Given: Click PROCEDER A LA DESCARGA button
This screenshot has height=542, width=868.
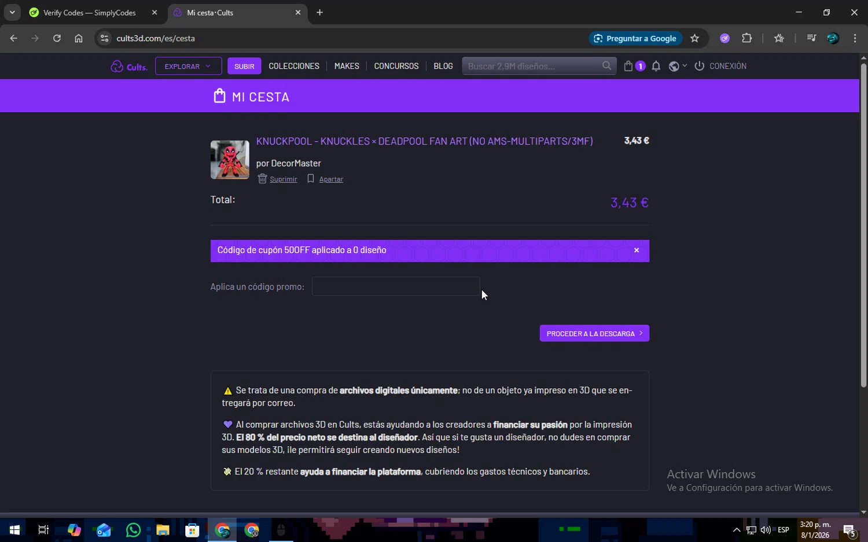Looking at the screenshot, I should click(x=594, y=333).
